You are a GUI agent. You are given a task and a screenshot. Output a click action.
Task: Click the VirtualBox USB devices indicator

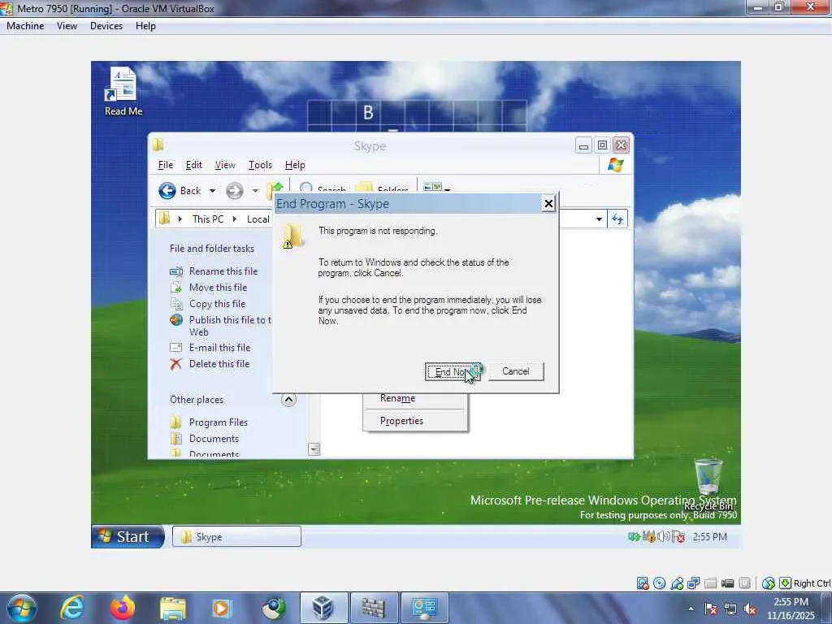pos(677,583)
